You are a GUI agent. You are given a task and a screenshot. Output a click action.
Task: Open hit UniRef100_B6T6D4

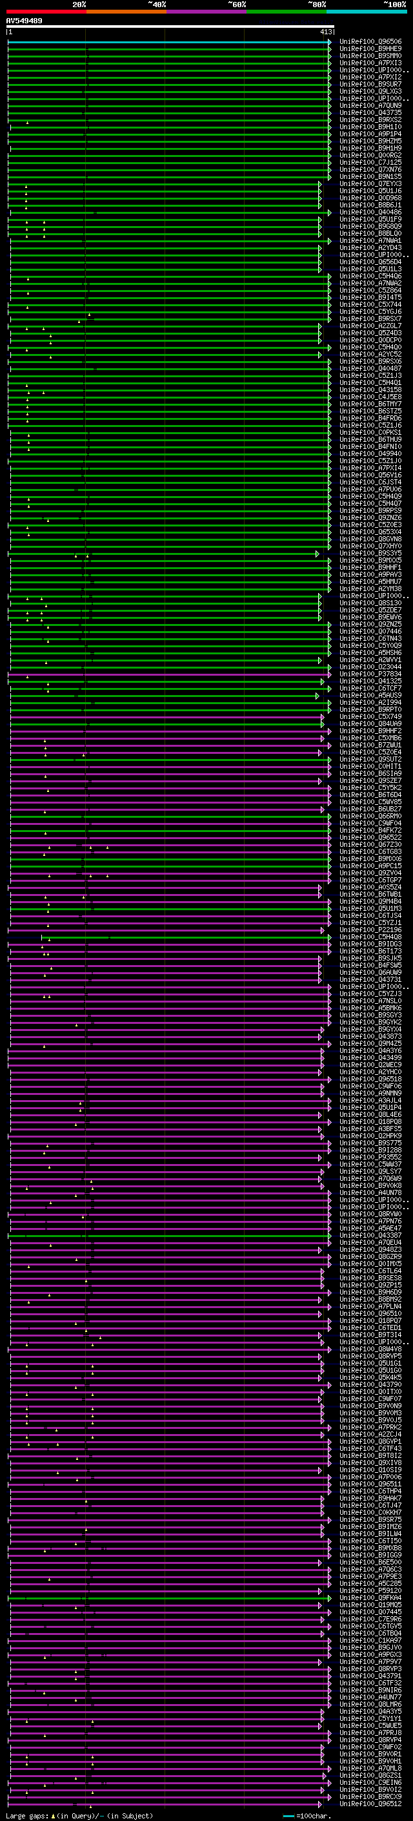point(370,795)
